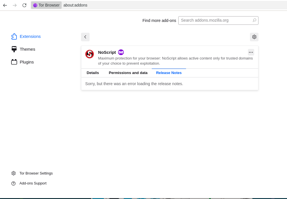Click the release notes error message

coord(134,84)
